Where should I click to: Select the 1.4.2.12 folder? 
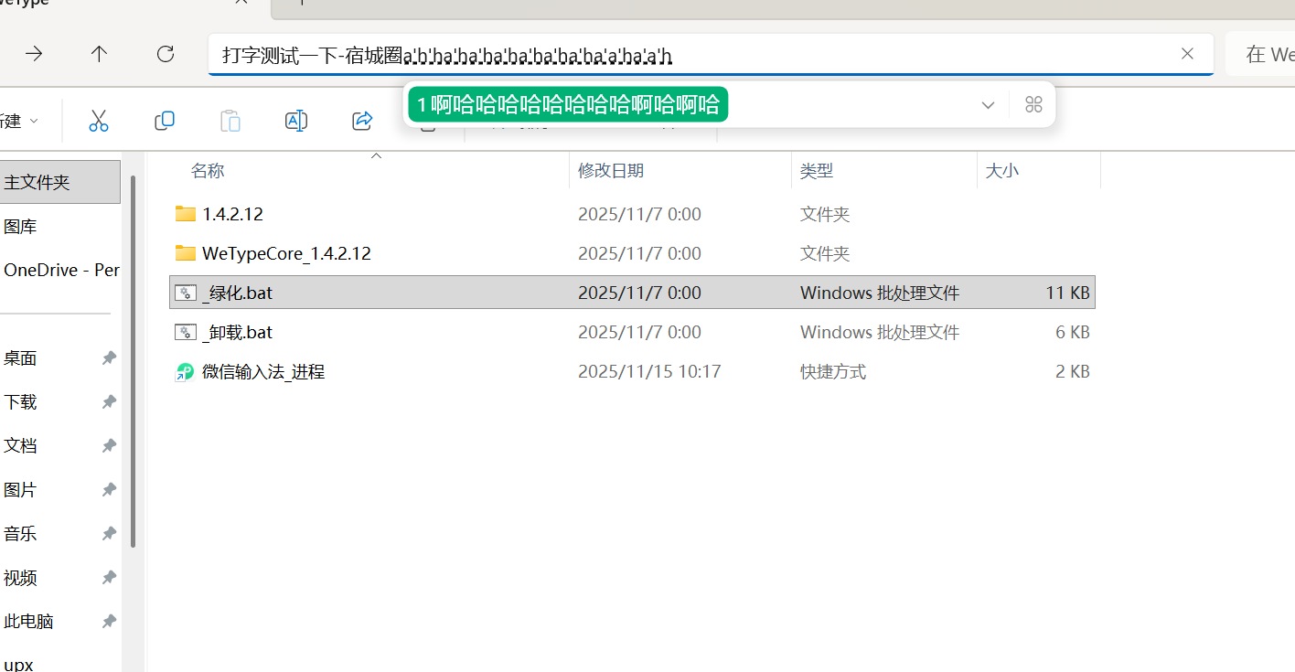232,214
